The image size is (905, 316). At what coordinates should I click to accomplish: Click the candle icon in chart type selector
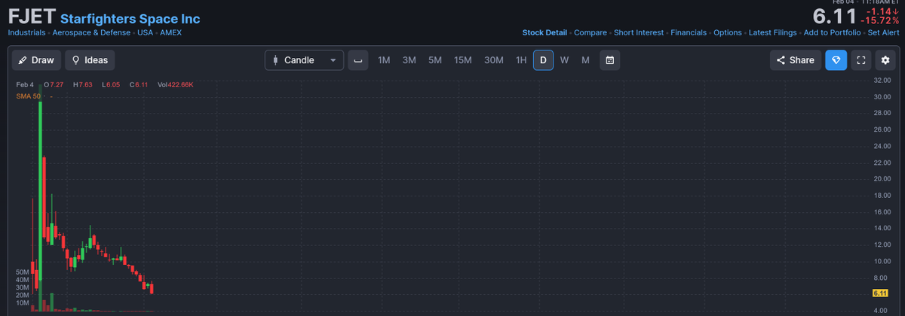[275, 60]
